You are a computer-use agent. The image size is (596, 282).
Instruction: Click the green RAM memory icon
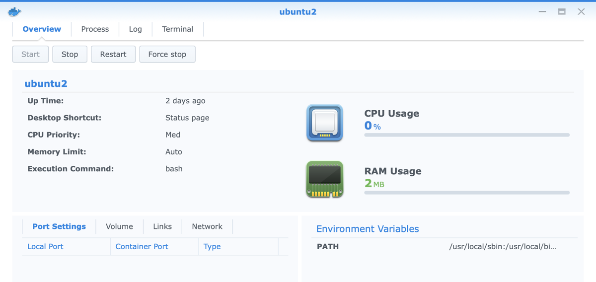[325, 179]
